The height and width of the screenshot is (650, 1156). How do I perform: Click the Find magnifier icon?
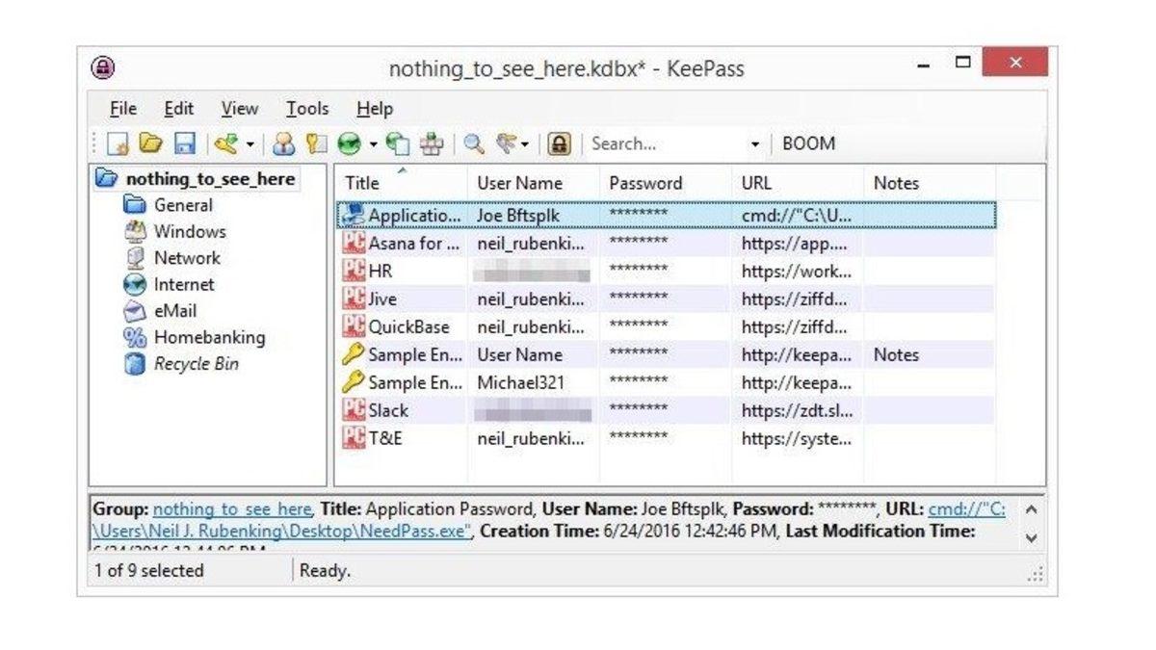click(x=474, y=144)
